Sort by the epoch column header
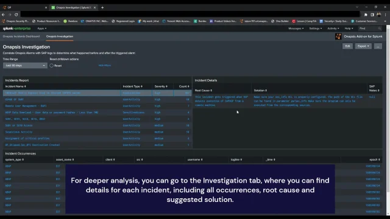 click(x=374, y=159)
